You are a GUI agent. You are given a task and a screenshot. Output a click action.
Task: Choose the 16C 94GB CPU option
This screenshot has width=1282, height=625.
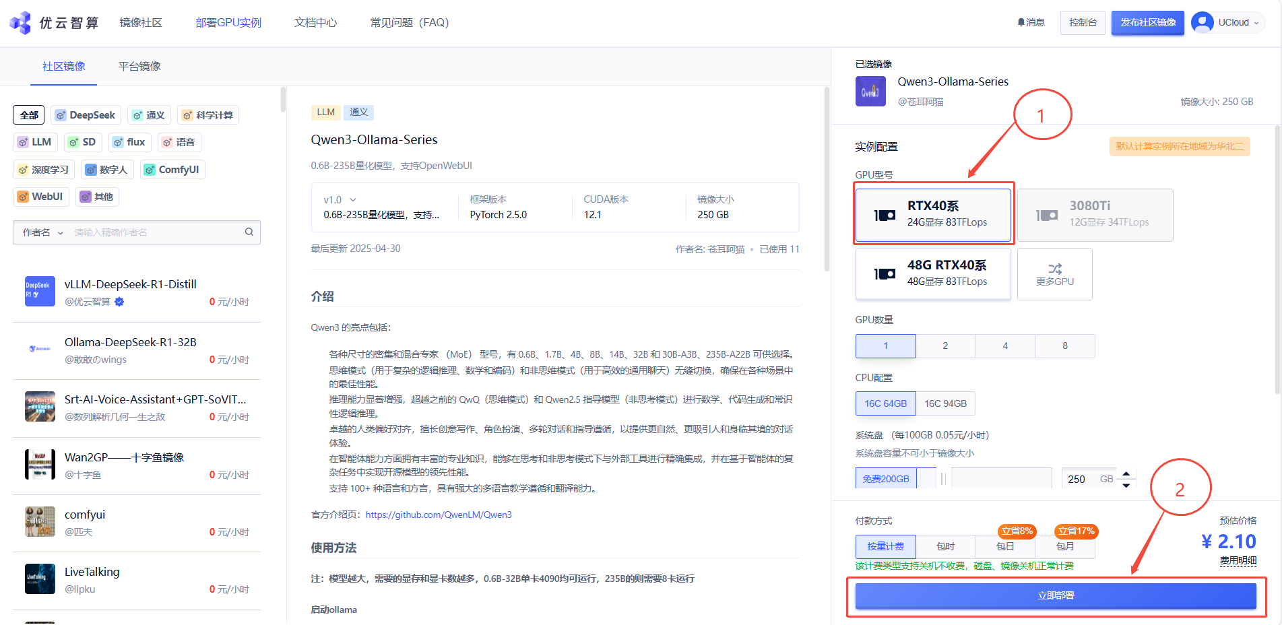tap(945, 403)
